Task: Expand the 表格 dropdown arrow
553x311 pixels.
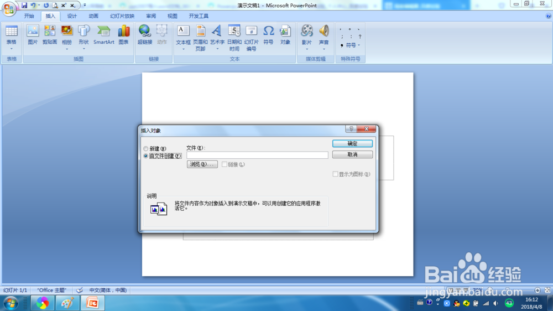Action: (x=11, y=49)
